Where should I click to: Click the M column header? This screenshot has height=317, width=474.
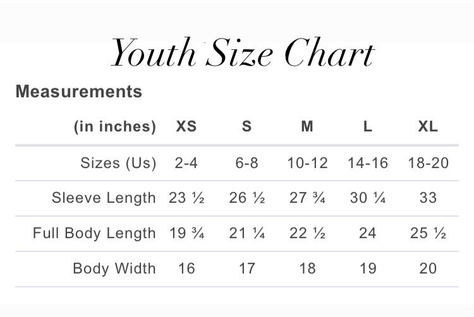tap(307, 126)
